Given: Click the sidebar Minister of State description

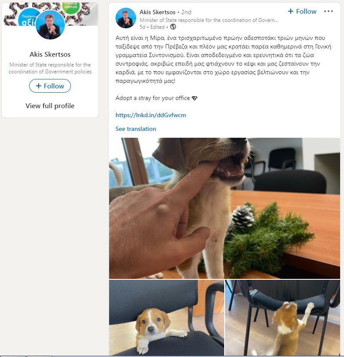Looking at the screenshot, I should pos(50,68).
